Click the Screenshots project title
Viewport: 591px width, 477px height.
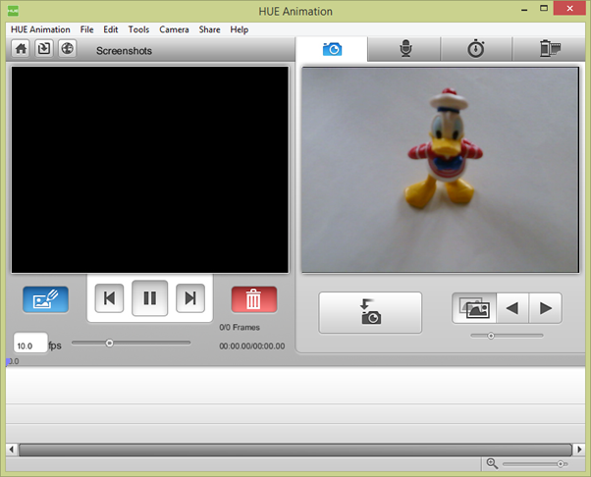(124, 51)
